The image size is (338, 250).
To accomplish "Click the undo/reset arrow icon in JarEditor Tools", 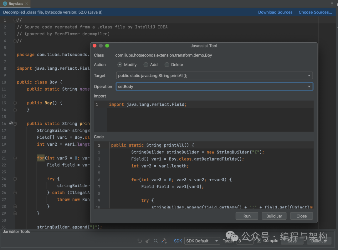I will (140, 241).
